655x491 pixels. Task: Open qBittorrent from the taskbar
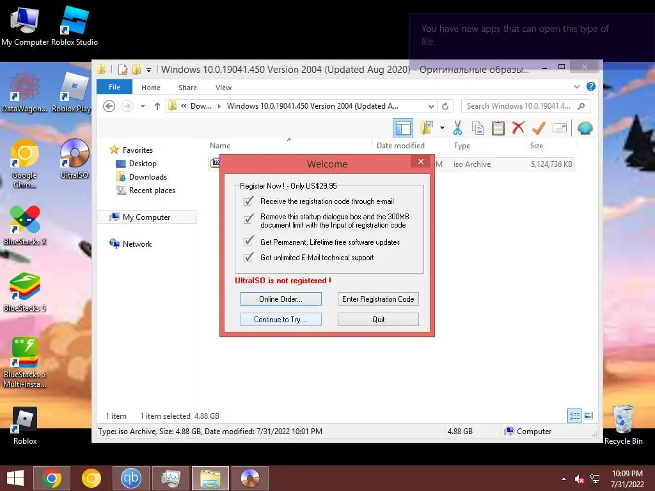(x=131, y=478)
